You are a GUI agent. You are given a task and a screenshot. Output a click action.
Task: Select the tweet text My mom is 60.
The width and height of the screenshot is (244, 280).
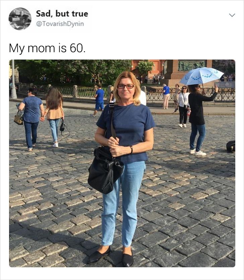tap(47, 48)
